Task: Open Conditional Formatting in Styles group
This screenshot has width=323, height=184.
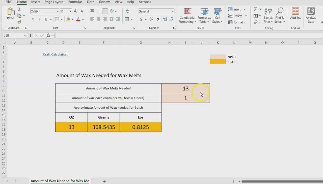Action: pos(187,16)
